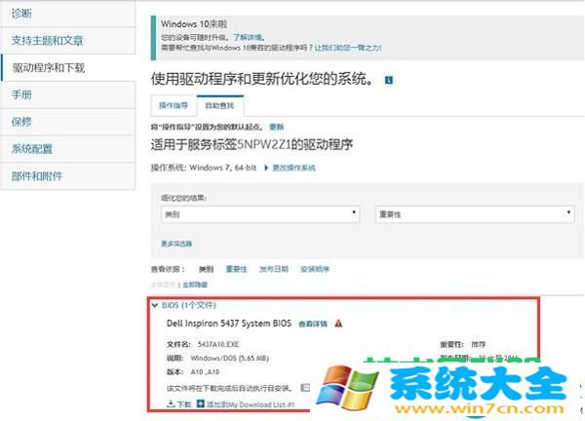This screenshot has height=421, width=585.
Task: Sort results by 重要性
Action: [237, 269]
